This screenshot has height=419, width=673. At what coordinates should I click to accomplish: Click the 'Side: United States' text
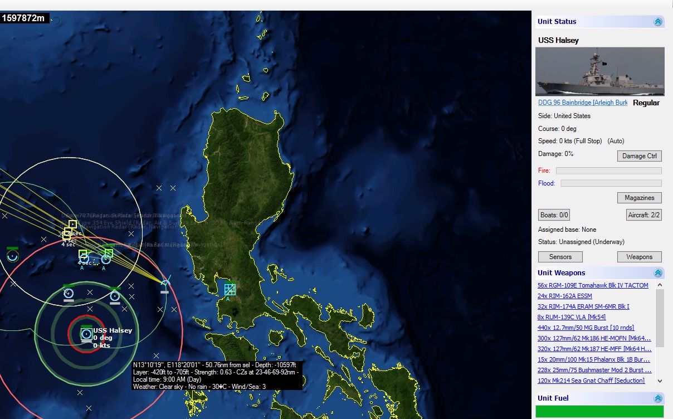coord(564,116)
